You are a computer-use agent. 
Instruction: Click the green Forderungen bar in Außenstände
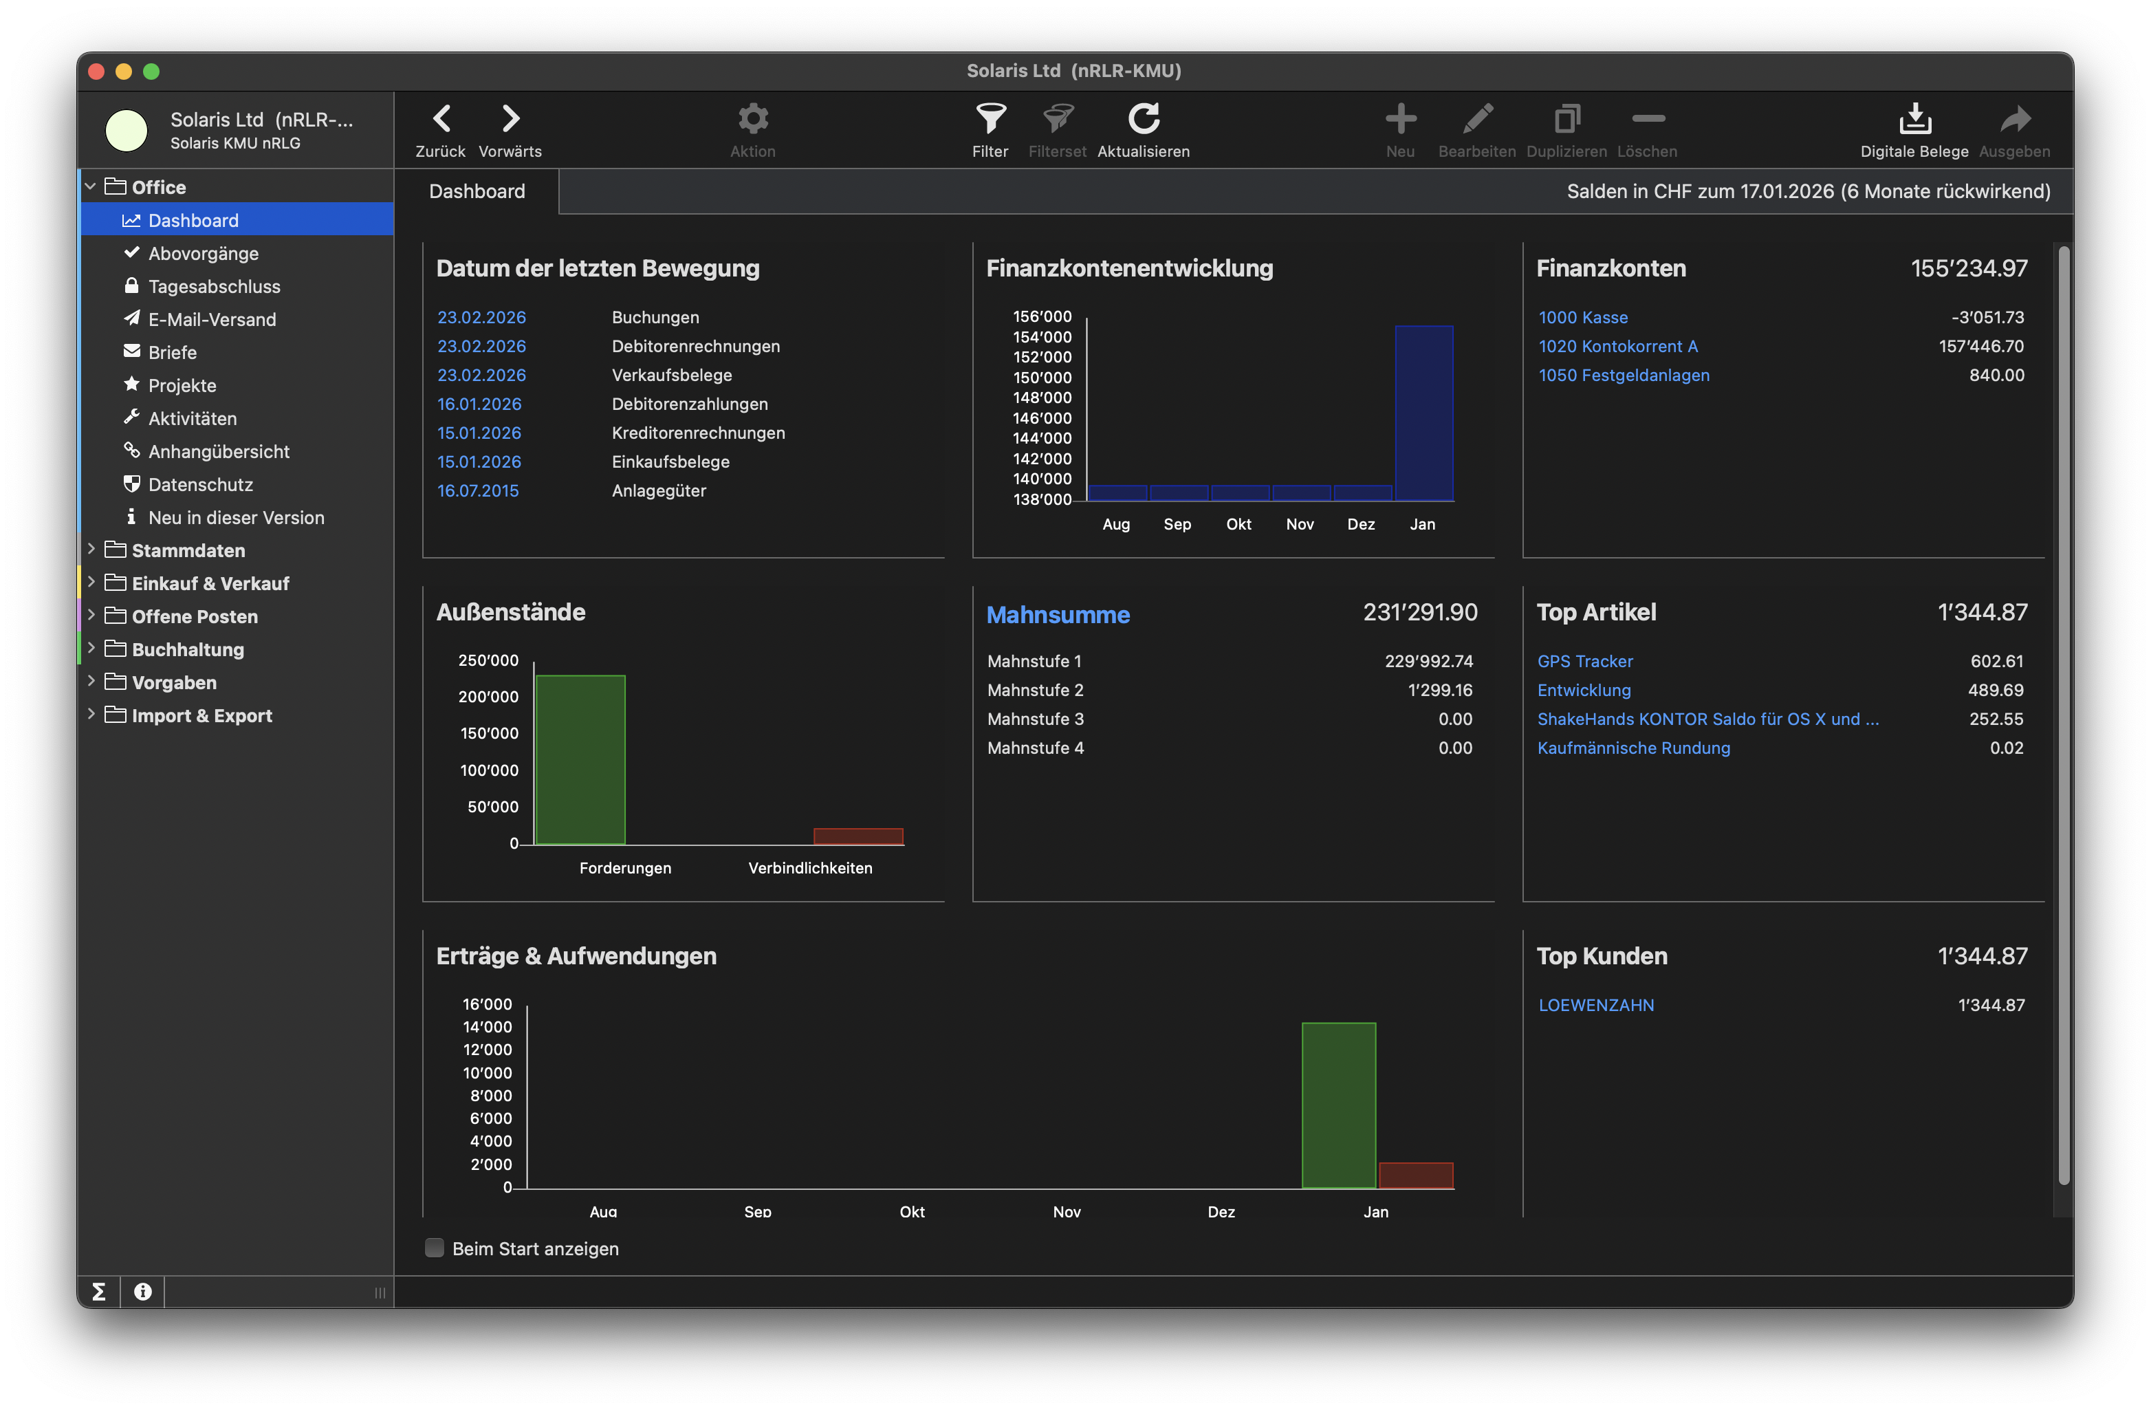[x=580, y=759]
